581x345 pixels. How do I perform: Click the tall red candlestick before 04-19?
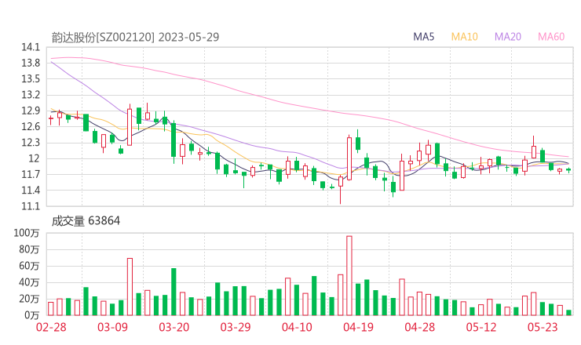[349, 158]
